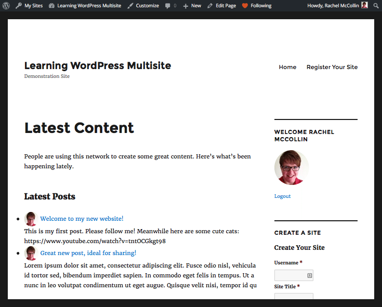Click the Site Title input field

click(294, 296)
